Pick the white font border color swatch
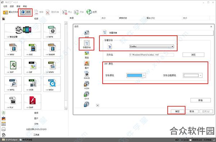The image size is (216, 142). click(x=191, y=75)
